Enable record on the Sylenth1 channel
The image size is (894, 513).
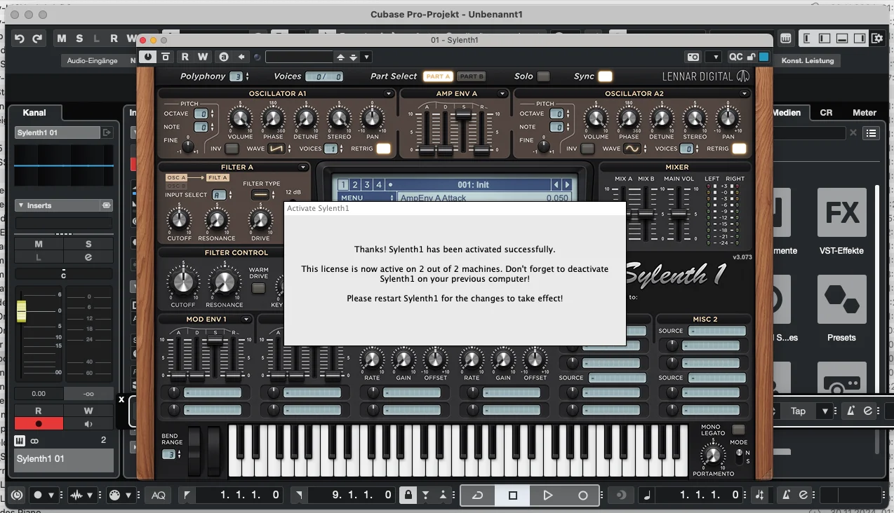(x=39, y=424)
